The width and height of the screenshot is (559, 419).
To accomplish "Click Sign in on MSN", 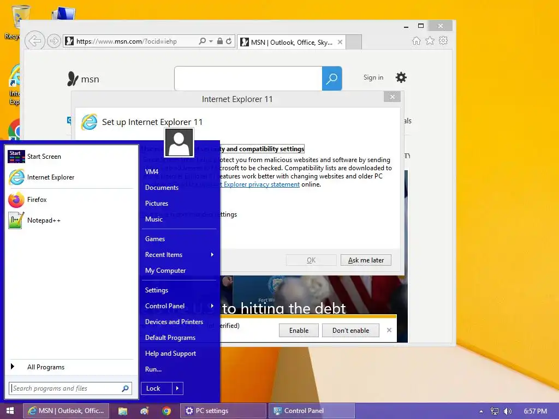I will (x=373, y=77).
